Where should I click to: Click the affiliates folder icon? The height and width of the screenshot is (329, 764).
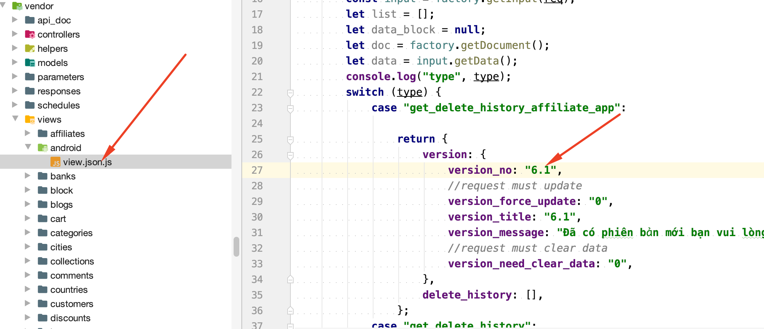43,133
